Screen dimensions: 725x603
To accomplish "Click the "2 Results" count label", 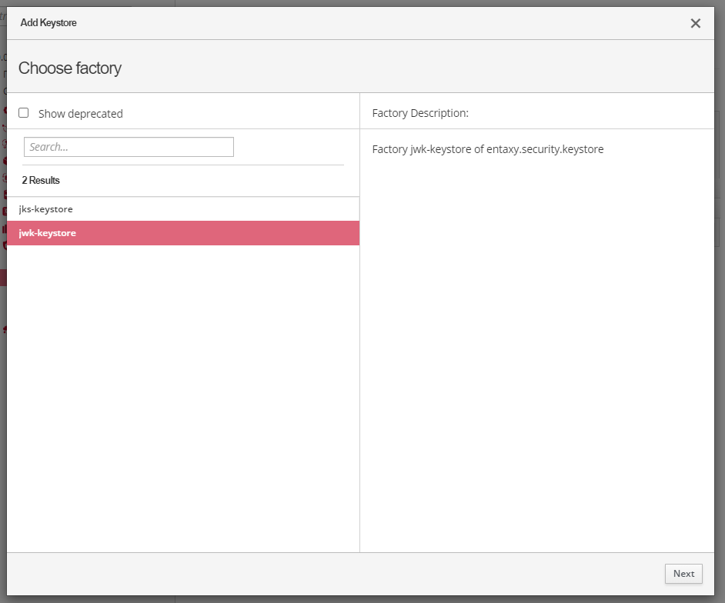I will point(41,181).
